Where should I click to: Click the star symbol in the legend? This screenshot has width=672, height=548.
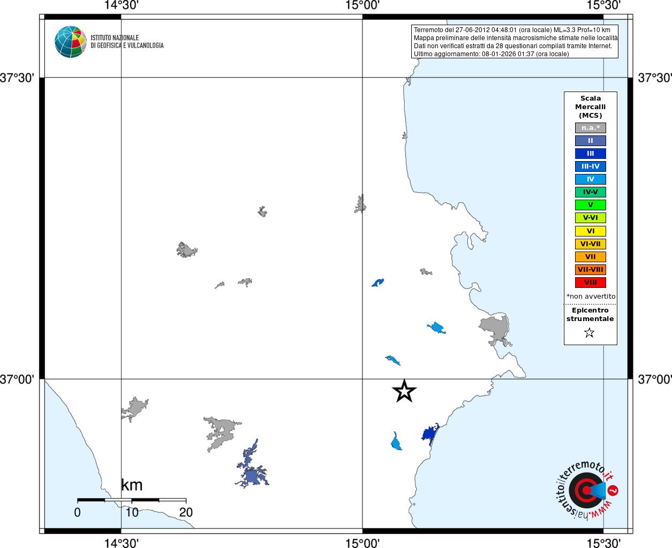(590, 333)
